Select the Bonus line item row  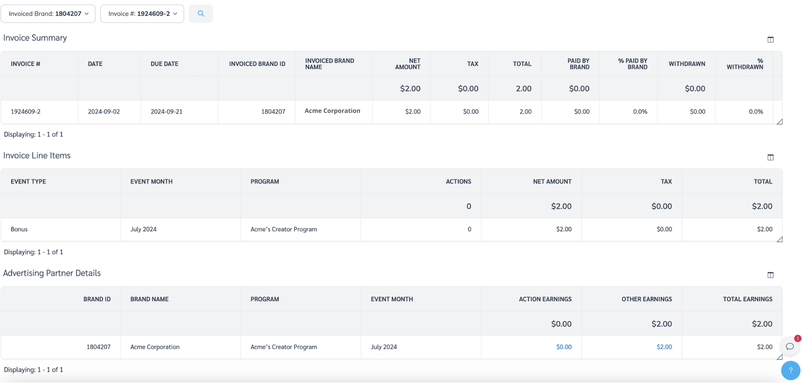[19, 229]
